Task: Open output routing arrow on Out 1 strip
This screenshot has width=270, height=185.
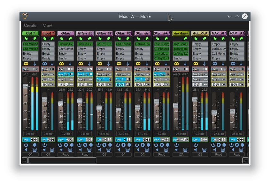Action: tap(35, 39)
